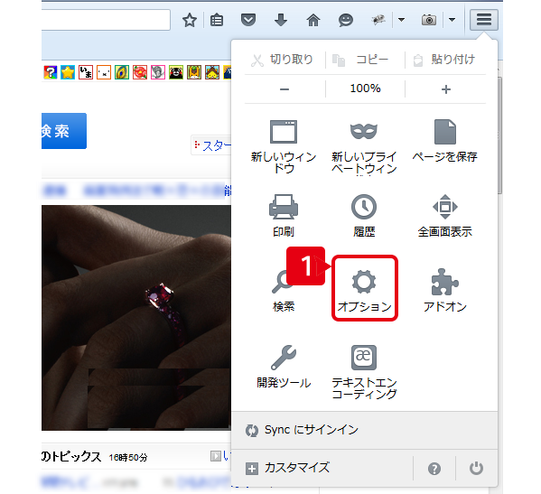The width and height of the screenshot is (541, 494).
Task: Select 貼り付け (paste) in menu
Action: point(445,60)
